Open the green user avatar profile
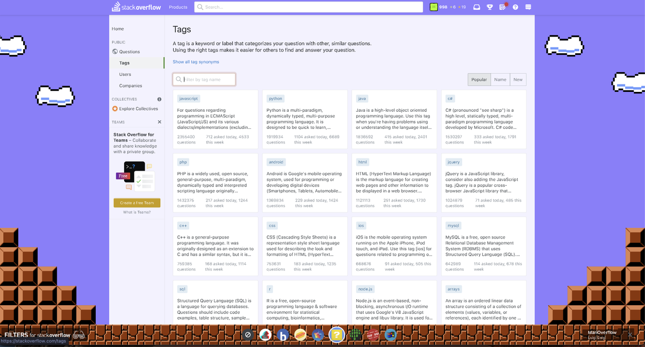This screenshot has height=347, width=645. [x=434, y=7]
